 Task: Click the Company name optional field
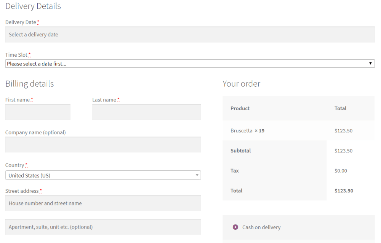tap(103, 145)
